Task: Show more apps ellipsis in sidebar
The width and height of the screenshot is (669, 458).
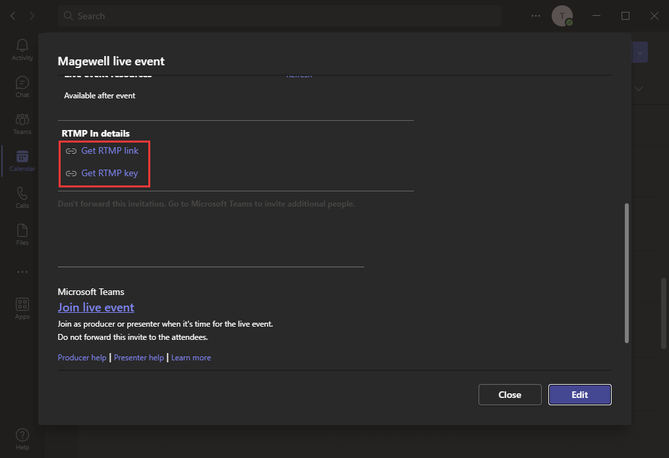Action: coord(22,272)
